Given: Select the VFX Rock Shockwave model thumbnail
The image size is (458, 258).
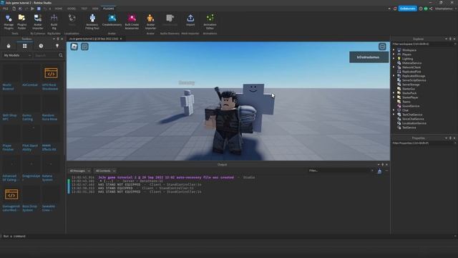Looking at the screenshot, I should (51, 73).
